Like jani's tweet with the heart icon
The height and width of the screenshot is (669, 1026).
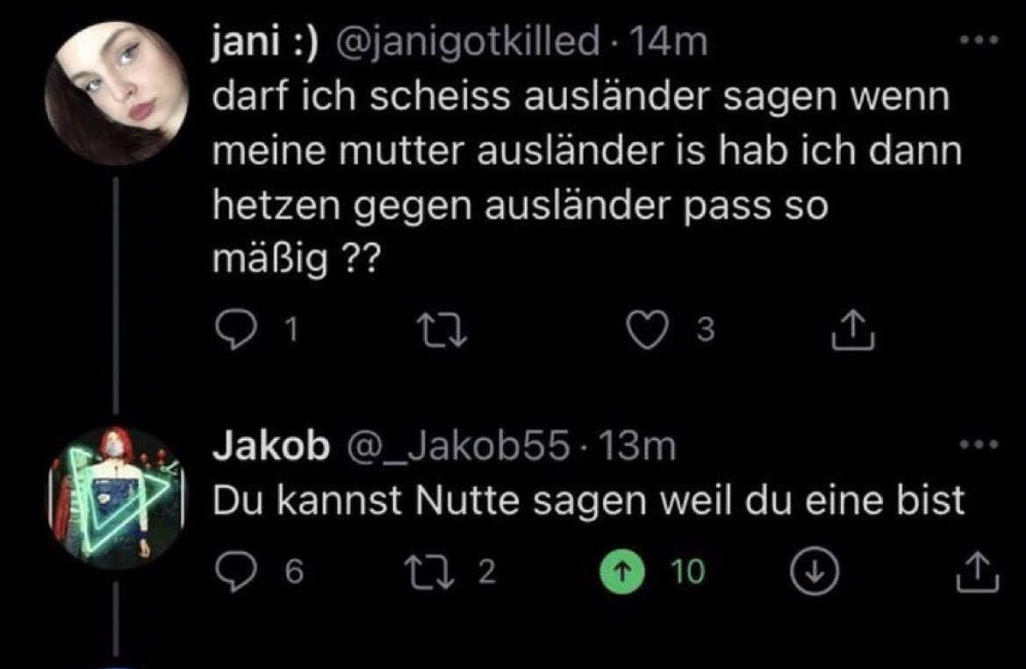(x=649, y=329)
